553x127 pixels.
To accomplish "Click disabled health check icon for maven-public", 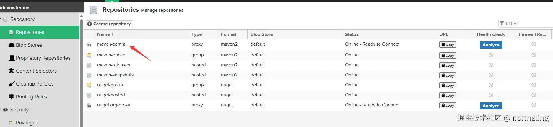I will click(x=491, y=55).
